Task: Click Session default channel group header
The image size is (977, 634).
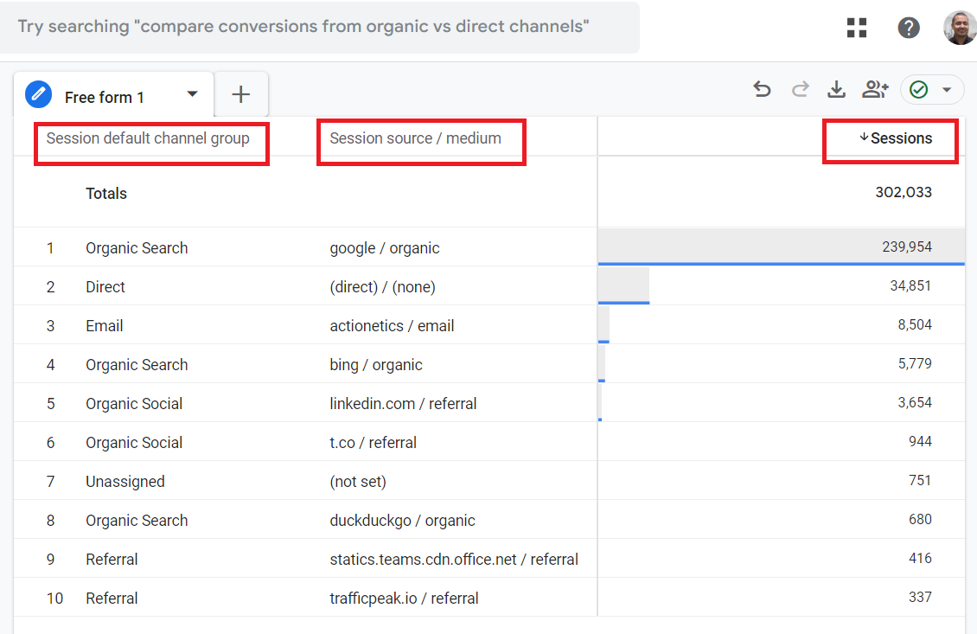Action: tap(148, 138)
